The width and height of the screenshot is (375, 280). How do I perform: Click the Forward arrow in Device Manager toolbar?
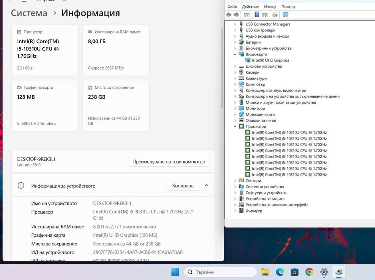coord(236,14)
